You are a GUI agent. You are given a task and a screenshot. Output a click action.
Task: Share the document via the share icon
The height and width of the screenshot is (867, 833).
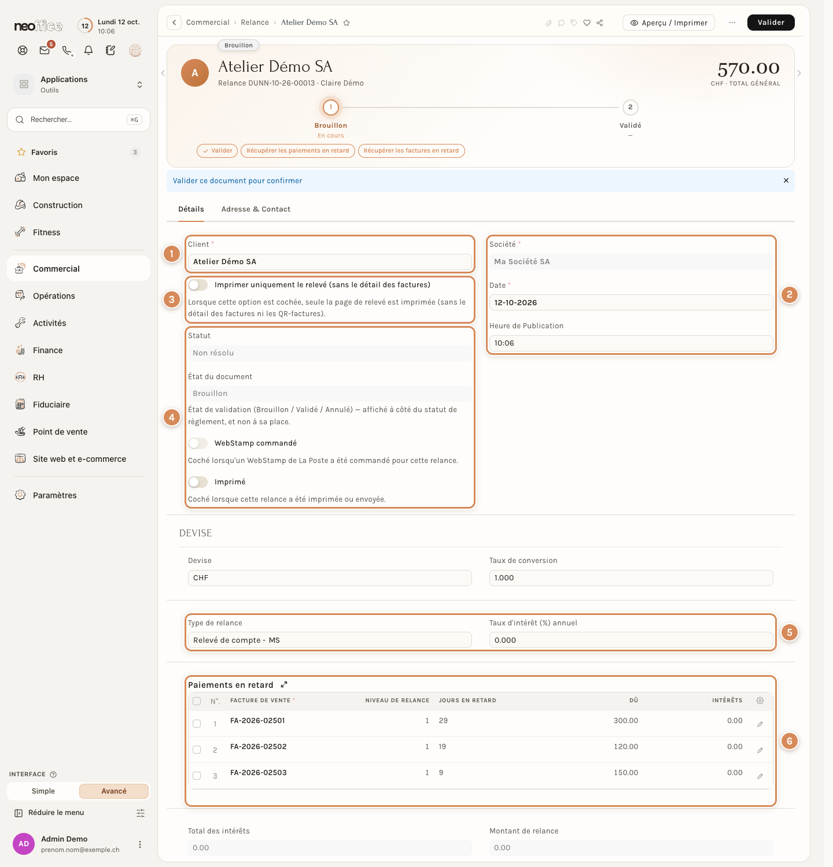click(600, 23)
